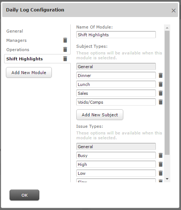Viewport: 181px width, 210px height.
Task: Delete the High issue type
Action: 161,164
